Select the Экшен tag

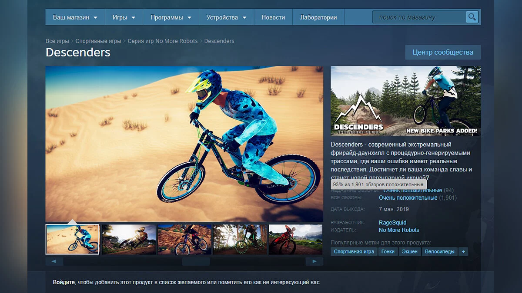click(410, 251)
